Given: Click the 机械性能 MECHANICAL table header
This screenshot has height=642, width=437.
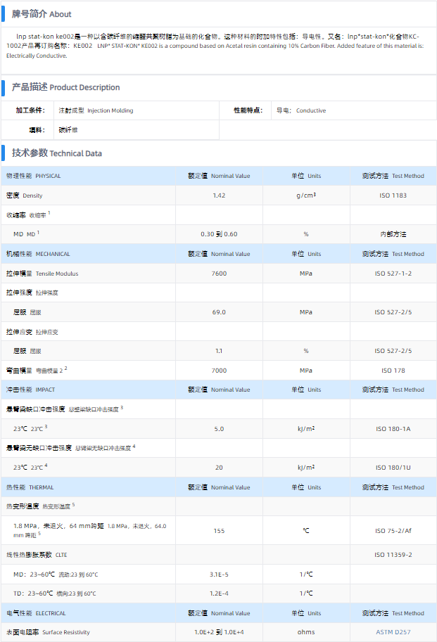Looking at the screenshot, I should coord(39,254).
